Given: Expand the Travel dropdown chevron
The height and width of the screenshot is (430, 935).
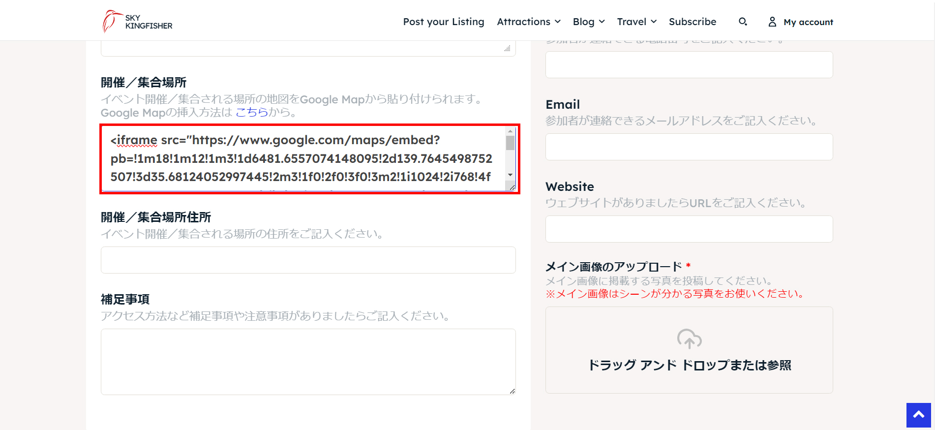Looking at the screenshot, I should (654, 22).
